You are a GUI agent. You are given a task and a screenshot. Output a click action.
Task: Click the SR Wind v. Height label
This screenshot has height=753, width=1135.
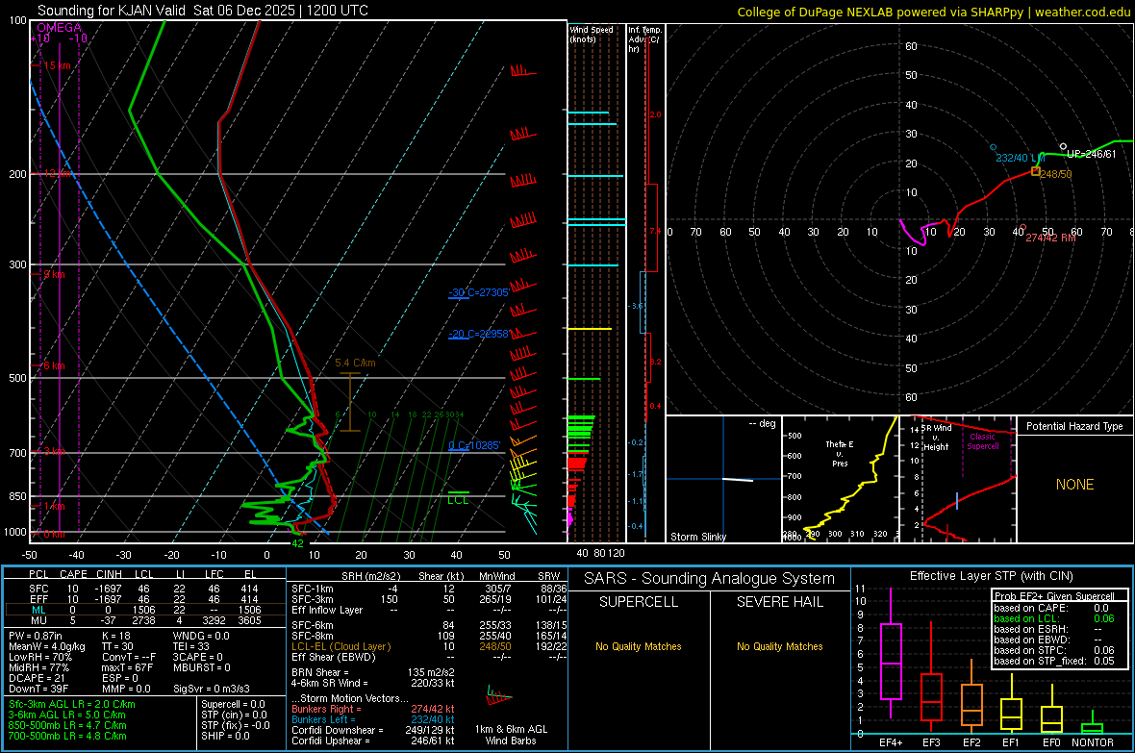point(937,438)
